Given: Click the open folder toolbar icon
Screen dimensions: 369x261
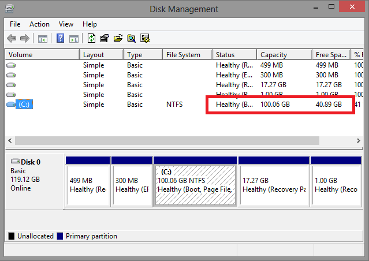Looking at the screenshot, I should pos(118,39).
